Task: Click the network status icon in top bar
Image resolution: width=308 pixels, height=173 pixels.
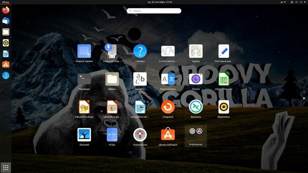Action: pos(292,2)
